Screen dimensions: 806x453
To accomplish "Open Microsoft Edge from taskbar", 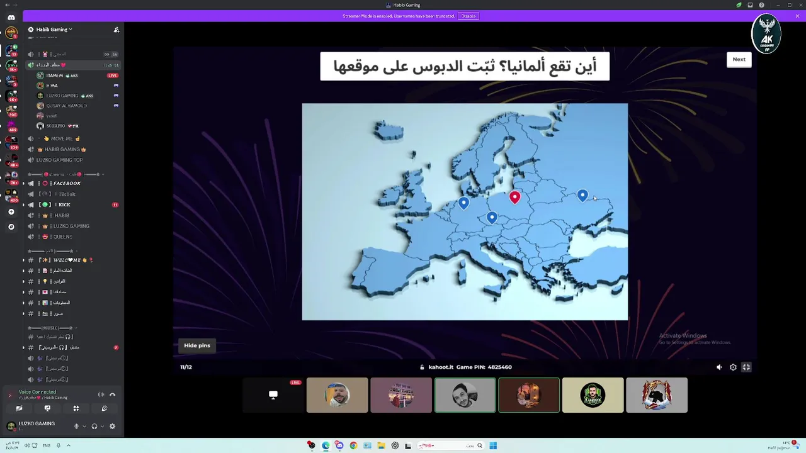I will click(x=326, y=445).
